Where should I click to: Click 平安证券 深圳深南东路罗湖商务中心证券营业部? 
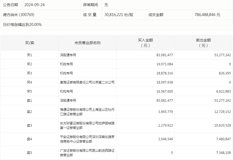[x=87, y=139]
